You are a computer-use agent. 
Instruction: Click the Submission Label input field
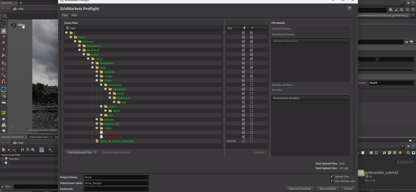[x=116, y=183]
